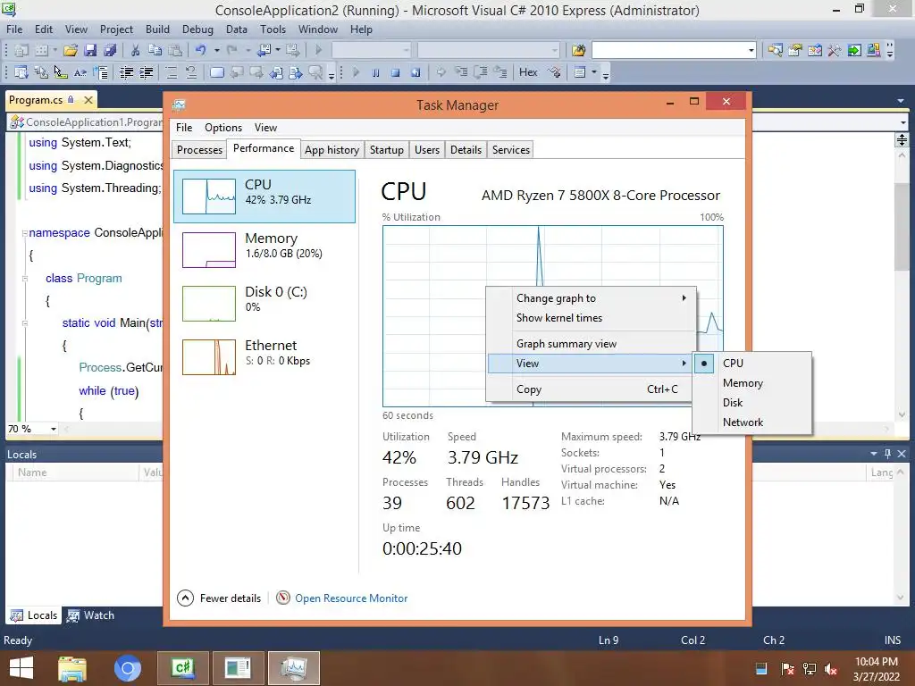Click the Decrease Indent icon

pyautogui.click(x=126, y=72)
